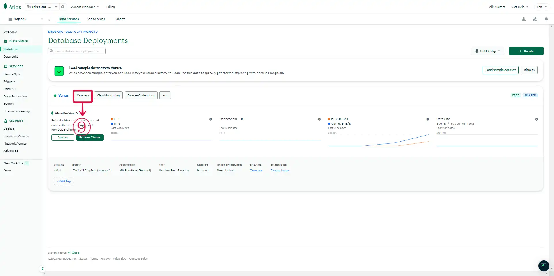Open Network Access in the sidebar
Image resolution: width=554 pixels, height=276 pixels.
(15, 144)
